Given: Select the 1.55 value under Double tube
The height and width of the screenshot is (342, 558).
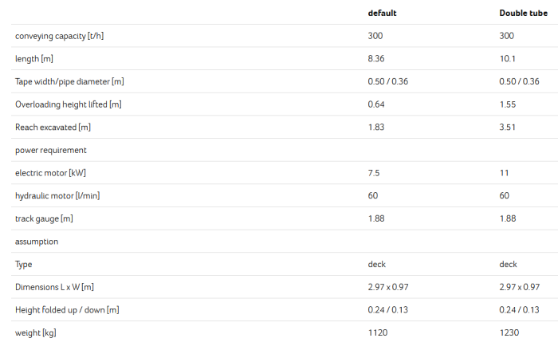Looking at the screenshot, I should coord(508,104).
